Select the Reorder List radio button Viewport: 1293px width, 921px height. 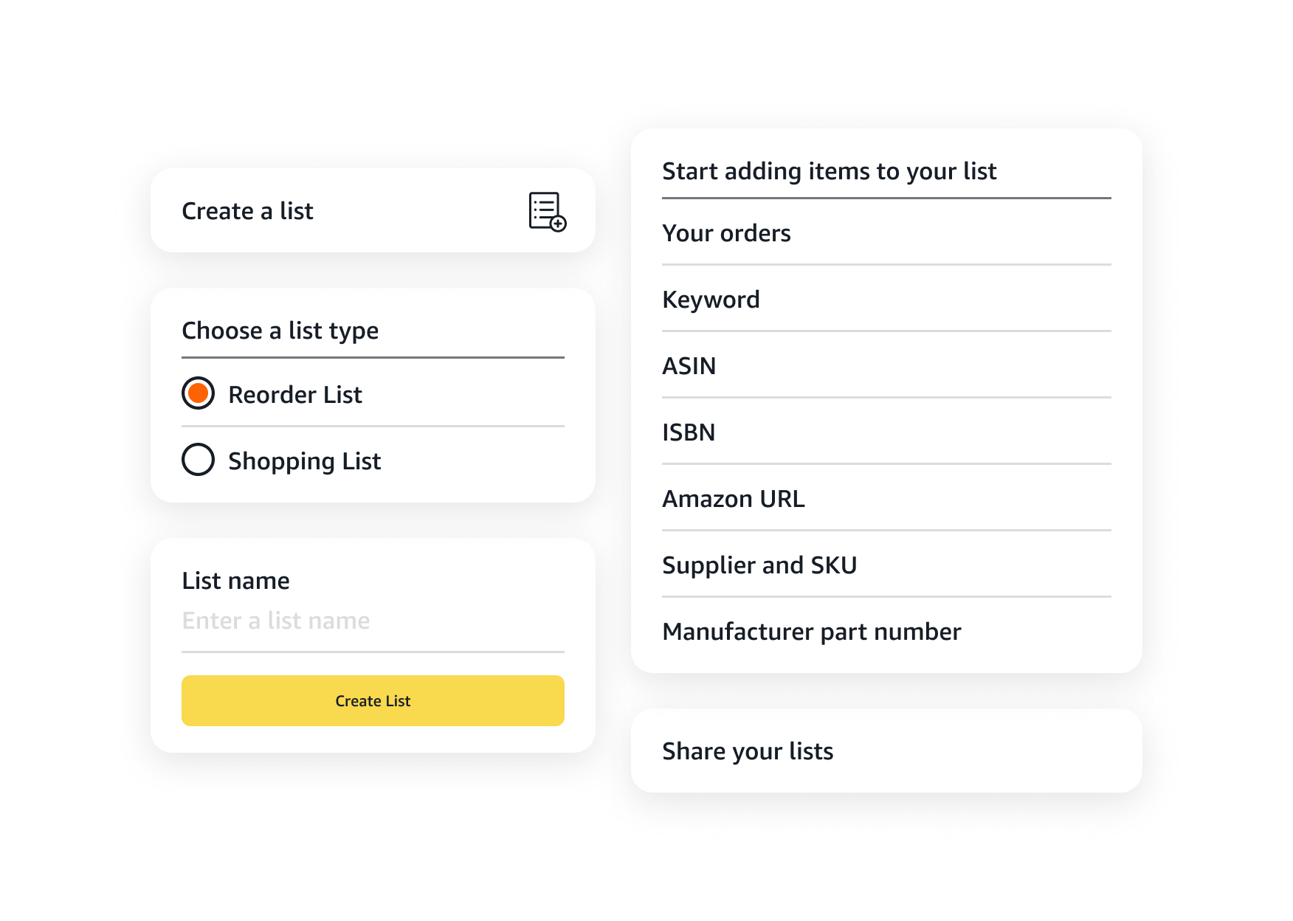(197, 394)
